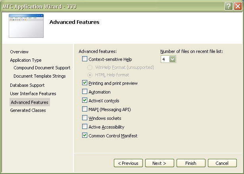The height and width of the screenshot is (174, 244).
Task: Open the recent file list count dropdown
Action: [x=173, y=59]
